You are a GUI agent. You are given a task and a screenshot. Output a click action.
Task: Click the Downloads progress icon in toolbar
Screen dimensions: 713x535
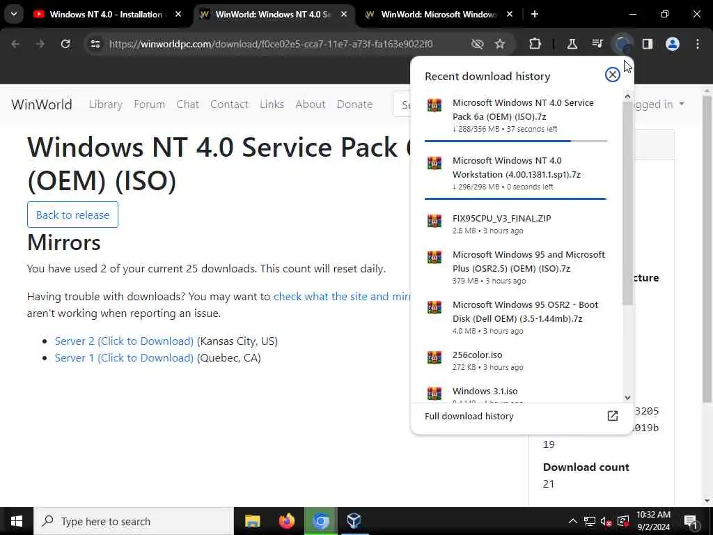(x=622, y=44)
